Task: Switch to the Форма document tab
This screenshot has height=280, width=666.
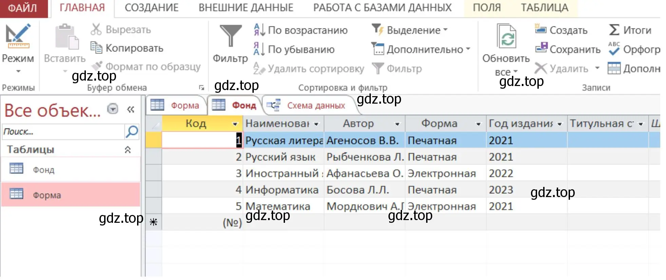Action: (x=176, y=105)
